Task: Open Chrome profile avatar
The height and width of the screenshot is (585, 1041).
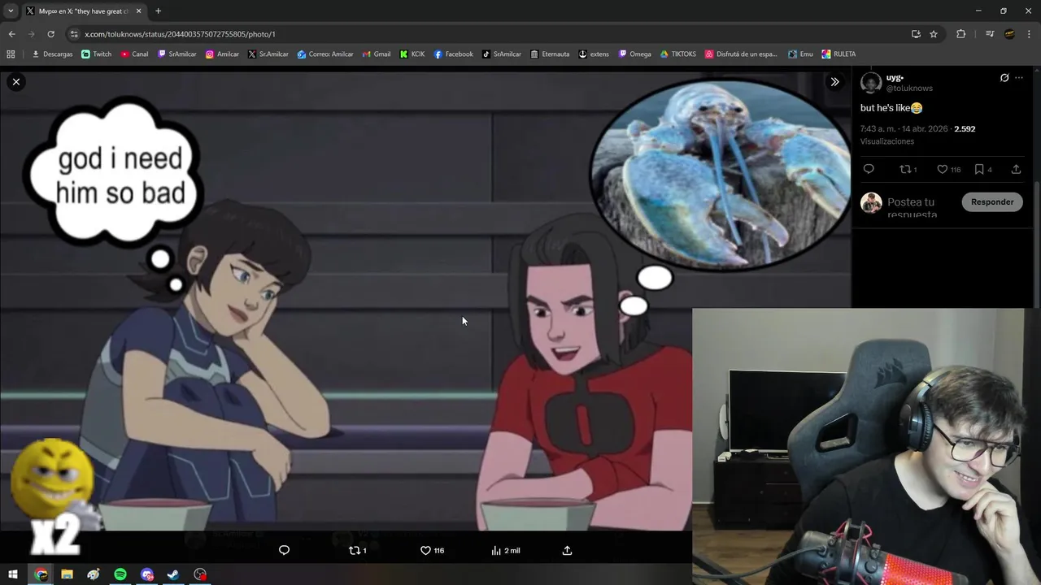Action: pos(1009,34)
